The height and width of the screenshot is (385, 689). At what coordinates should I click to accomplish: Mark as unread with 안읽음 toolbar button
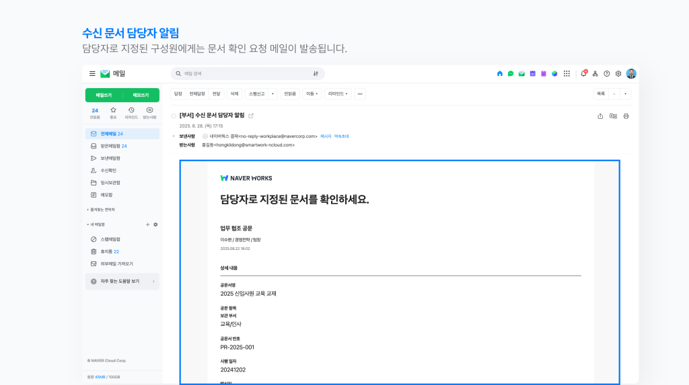click(x=289, y=94)
